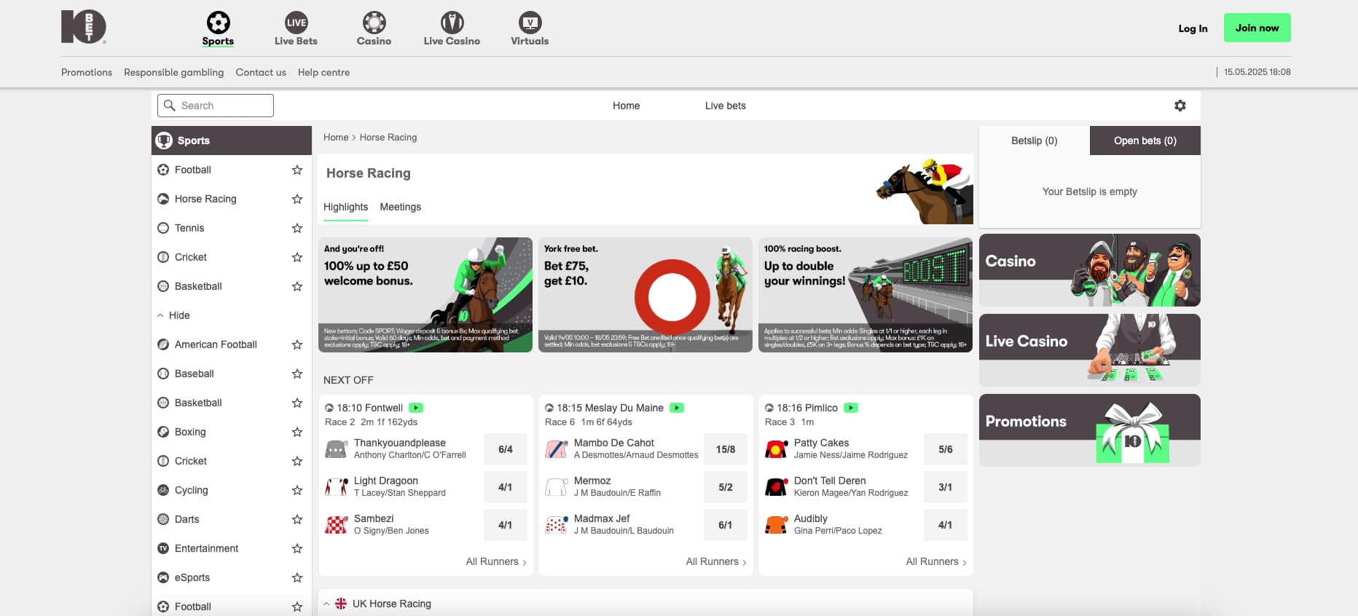Viewport: 1358px width, 616px height.
Task: Open the Virtuals header icon
Action: 530,22
